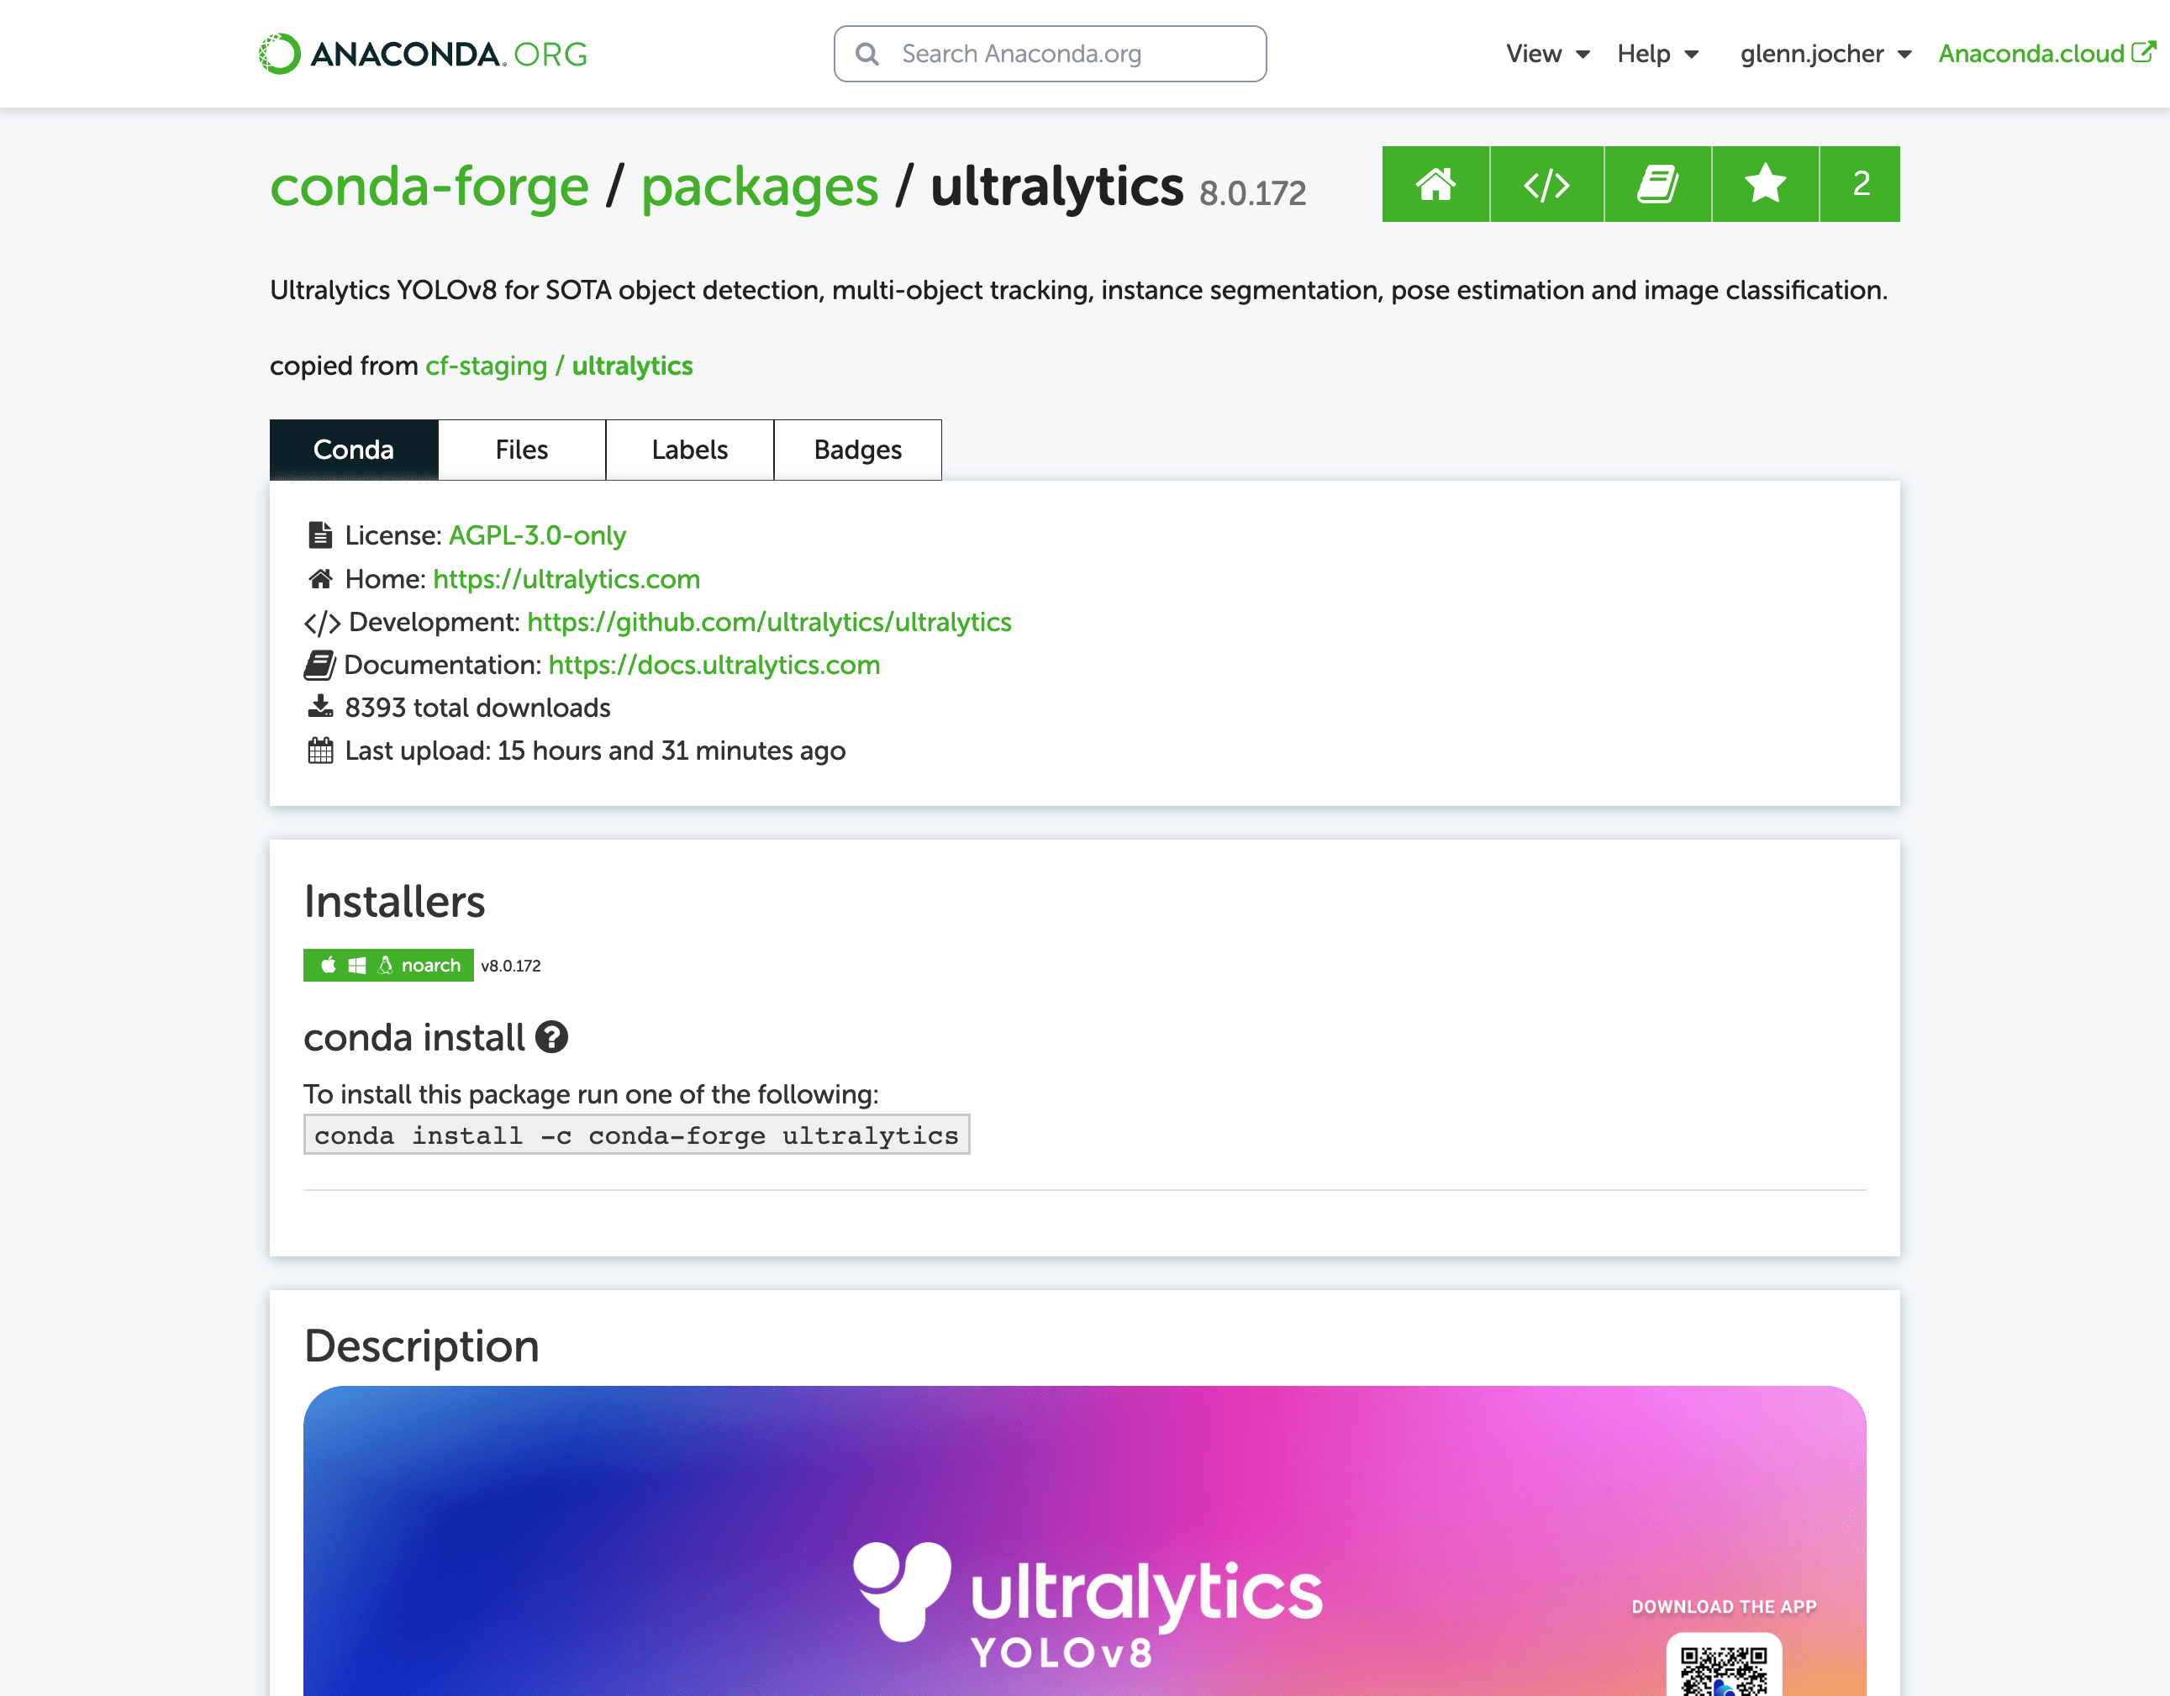Click the calendar icon next to last upload
This screenshot has width=2170, height=1696.
pyautogui.click(x=319, y=751)
